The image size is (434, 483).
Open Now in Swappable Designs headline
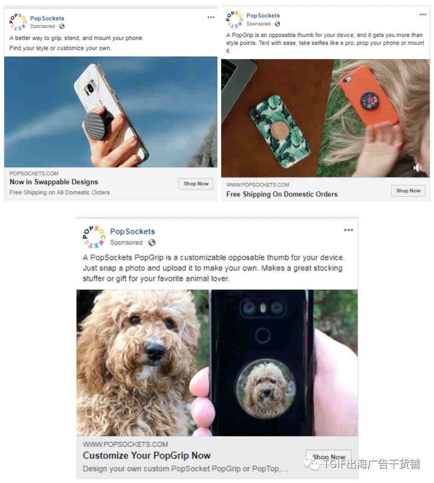53,182
